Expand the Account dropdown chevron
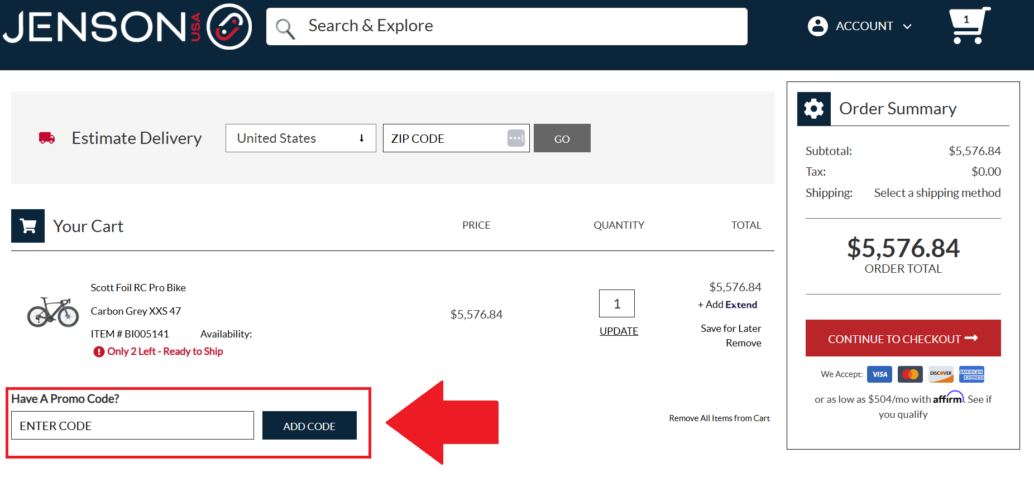The width and height of the screenshot is (1034, 492). pyautogui.click(x=907, y=26)
